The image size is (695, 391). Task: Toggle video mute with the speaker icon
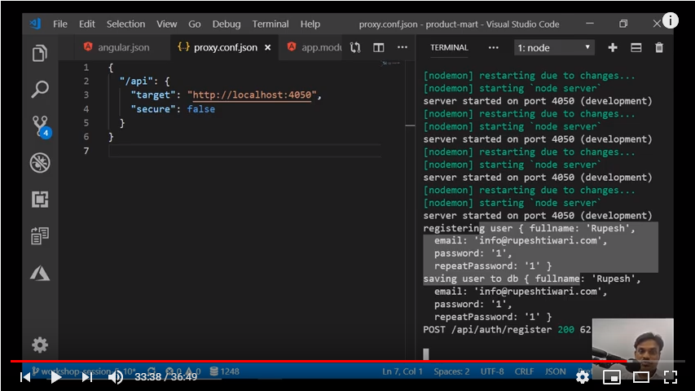116,376
